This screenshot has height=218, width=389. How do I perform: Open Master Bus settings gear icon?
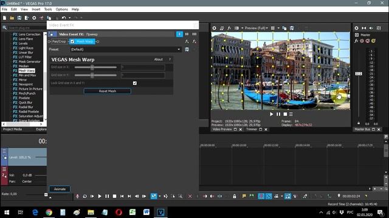(357, 28)
